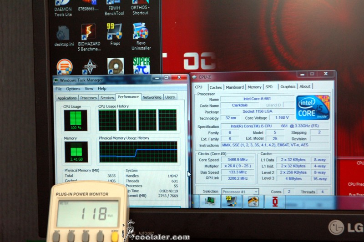Image resolution: width=364 pixels, height=242 pixels.
Task: Minimize the Windows Task Manager window
Action: coord(157,78)
